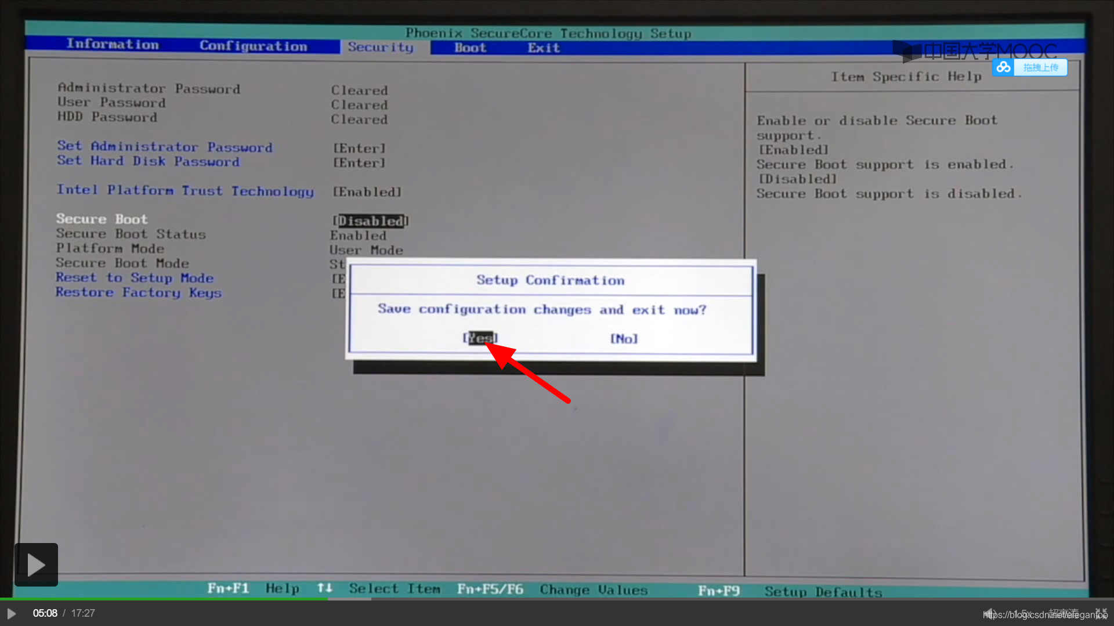Click the small play icon in control bar
Viewport: 1114px width, 626px height.
11,613
